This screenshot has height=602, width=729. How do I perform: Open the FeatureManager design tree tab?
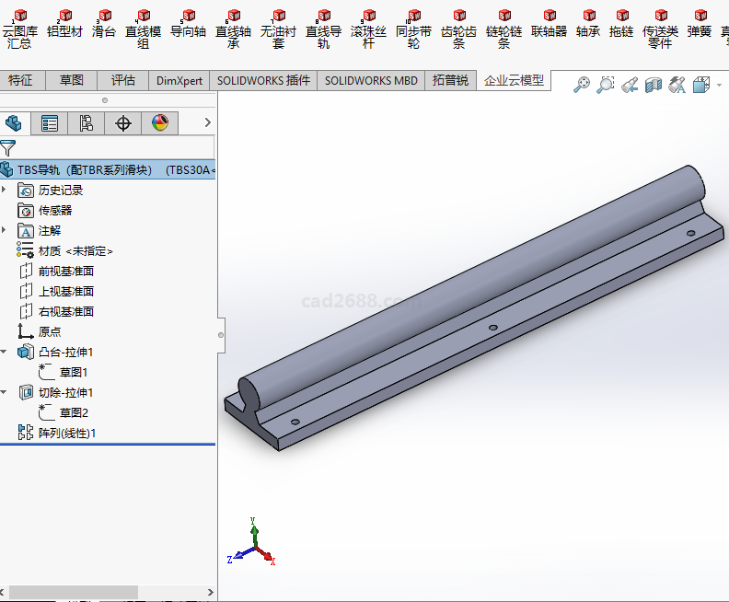[x=14, y=122]
